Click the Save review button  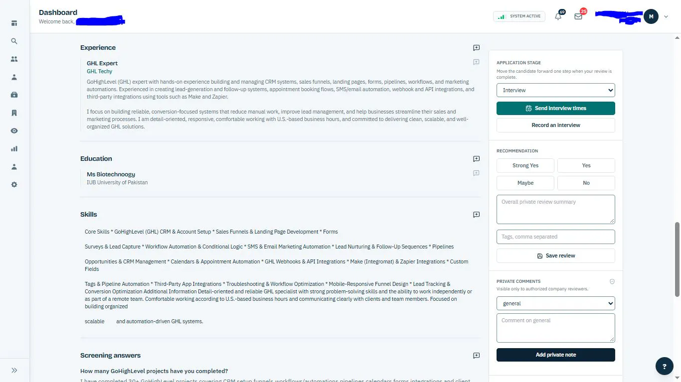555,255
